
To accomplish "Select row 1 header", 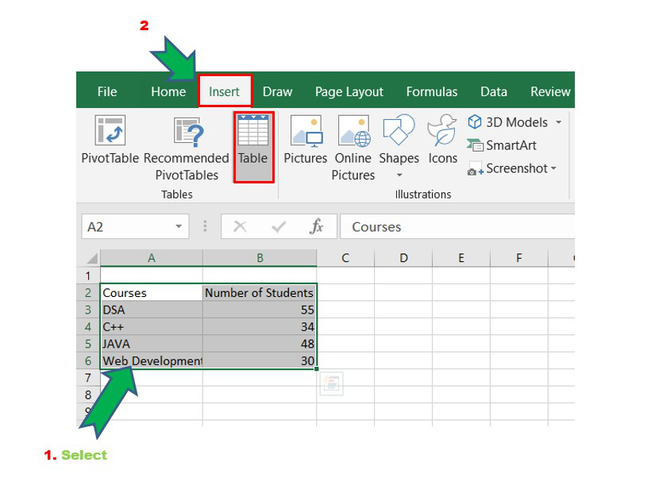I will click(x=88, y=275).
